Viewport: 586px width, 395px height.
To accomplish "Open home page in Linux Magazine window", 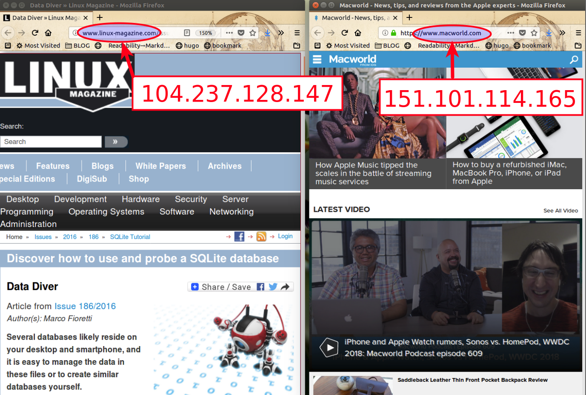I will pyautogui.click(x=48, y=33).
